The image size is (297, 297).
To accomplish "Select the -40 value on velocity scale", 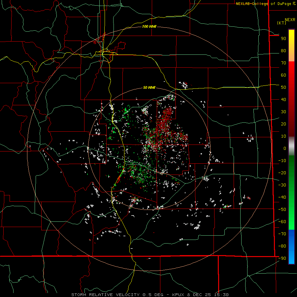I will click(282, 197).
